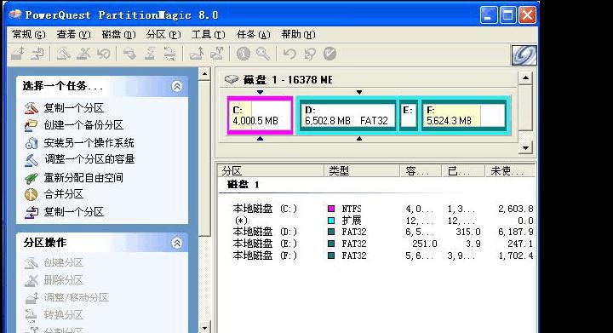This screenshot has width=613, height=333.
Task: Click the 未使... unused column header
Action: 510,171
